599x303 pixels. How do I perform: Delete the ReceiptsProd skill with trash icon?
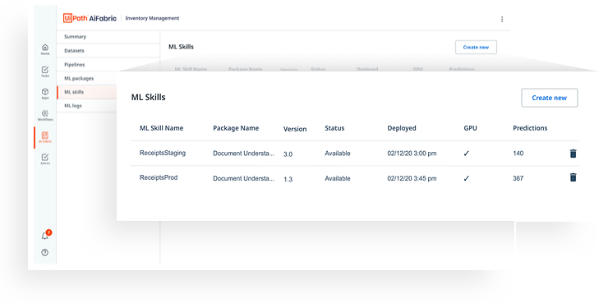pyautogui.click(x=573, y=177)
